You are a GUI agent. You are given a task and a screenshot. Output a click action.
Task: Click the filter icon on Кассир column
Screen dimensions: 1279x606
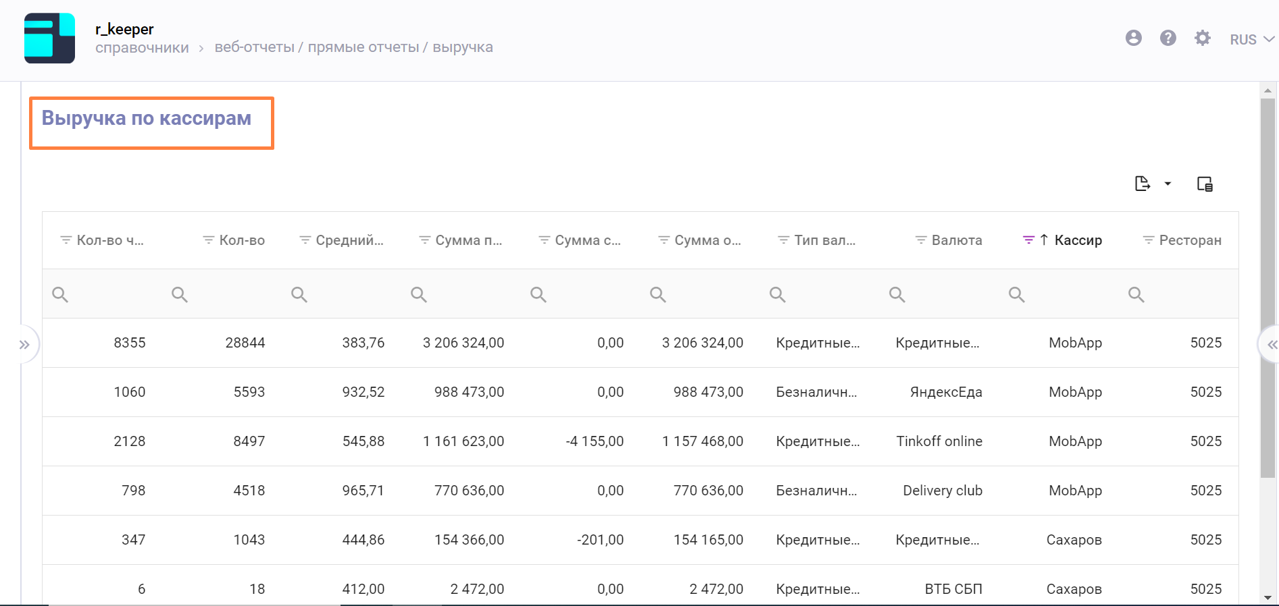pos(1028,240)
